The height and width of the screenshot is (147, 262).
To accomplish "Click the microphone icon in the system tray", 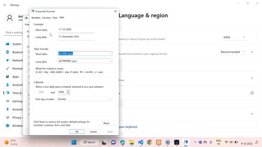I will [211, 142].
